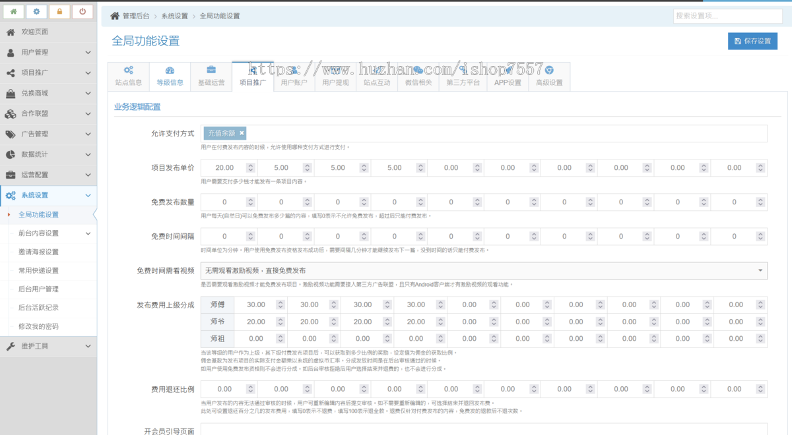The image size is (792, 435).
Task: Switch to the 站点信息 tab
Action: (x=128, y=76)
